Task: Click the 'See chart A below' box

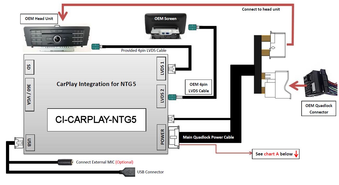Action: 276,154
